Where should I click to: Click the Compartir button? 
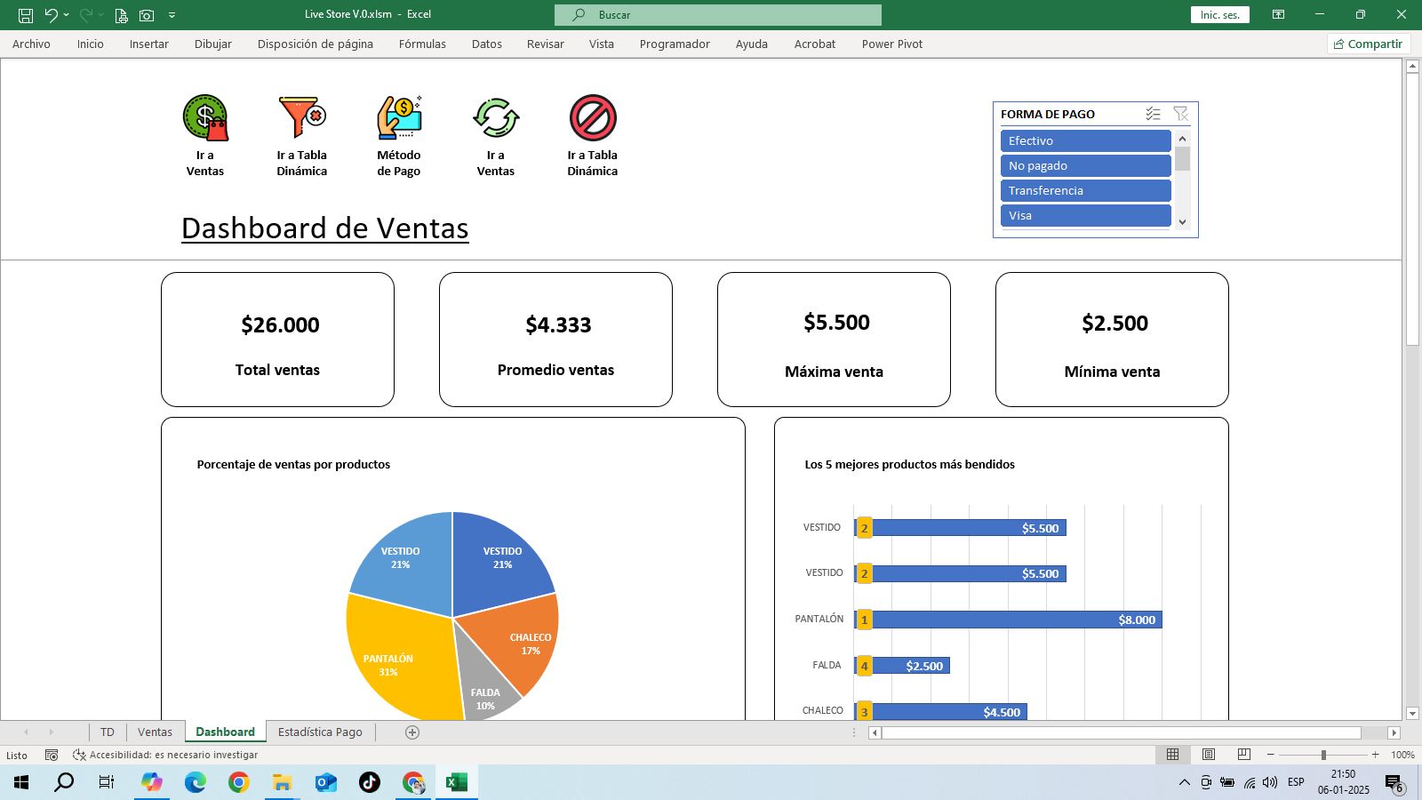pos(1368,44)
